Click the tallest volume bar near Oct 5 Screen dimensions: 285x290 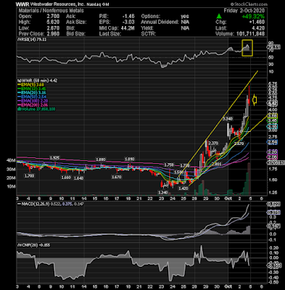249,179
